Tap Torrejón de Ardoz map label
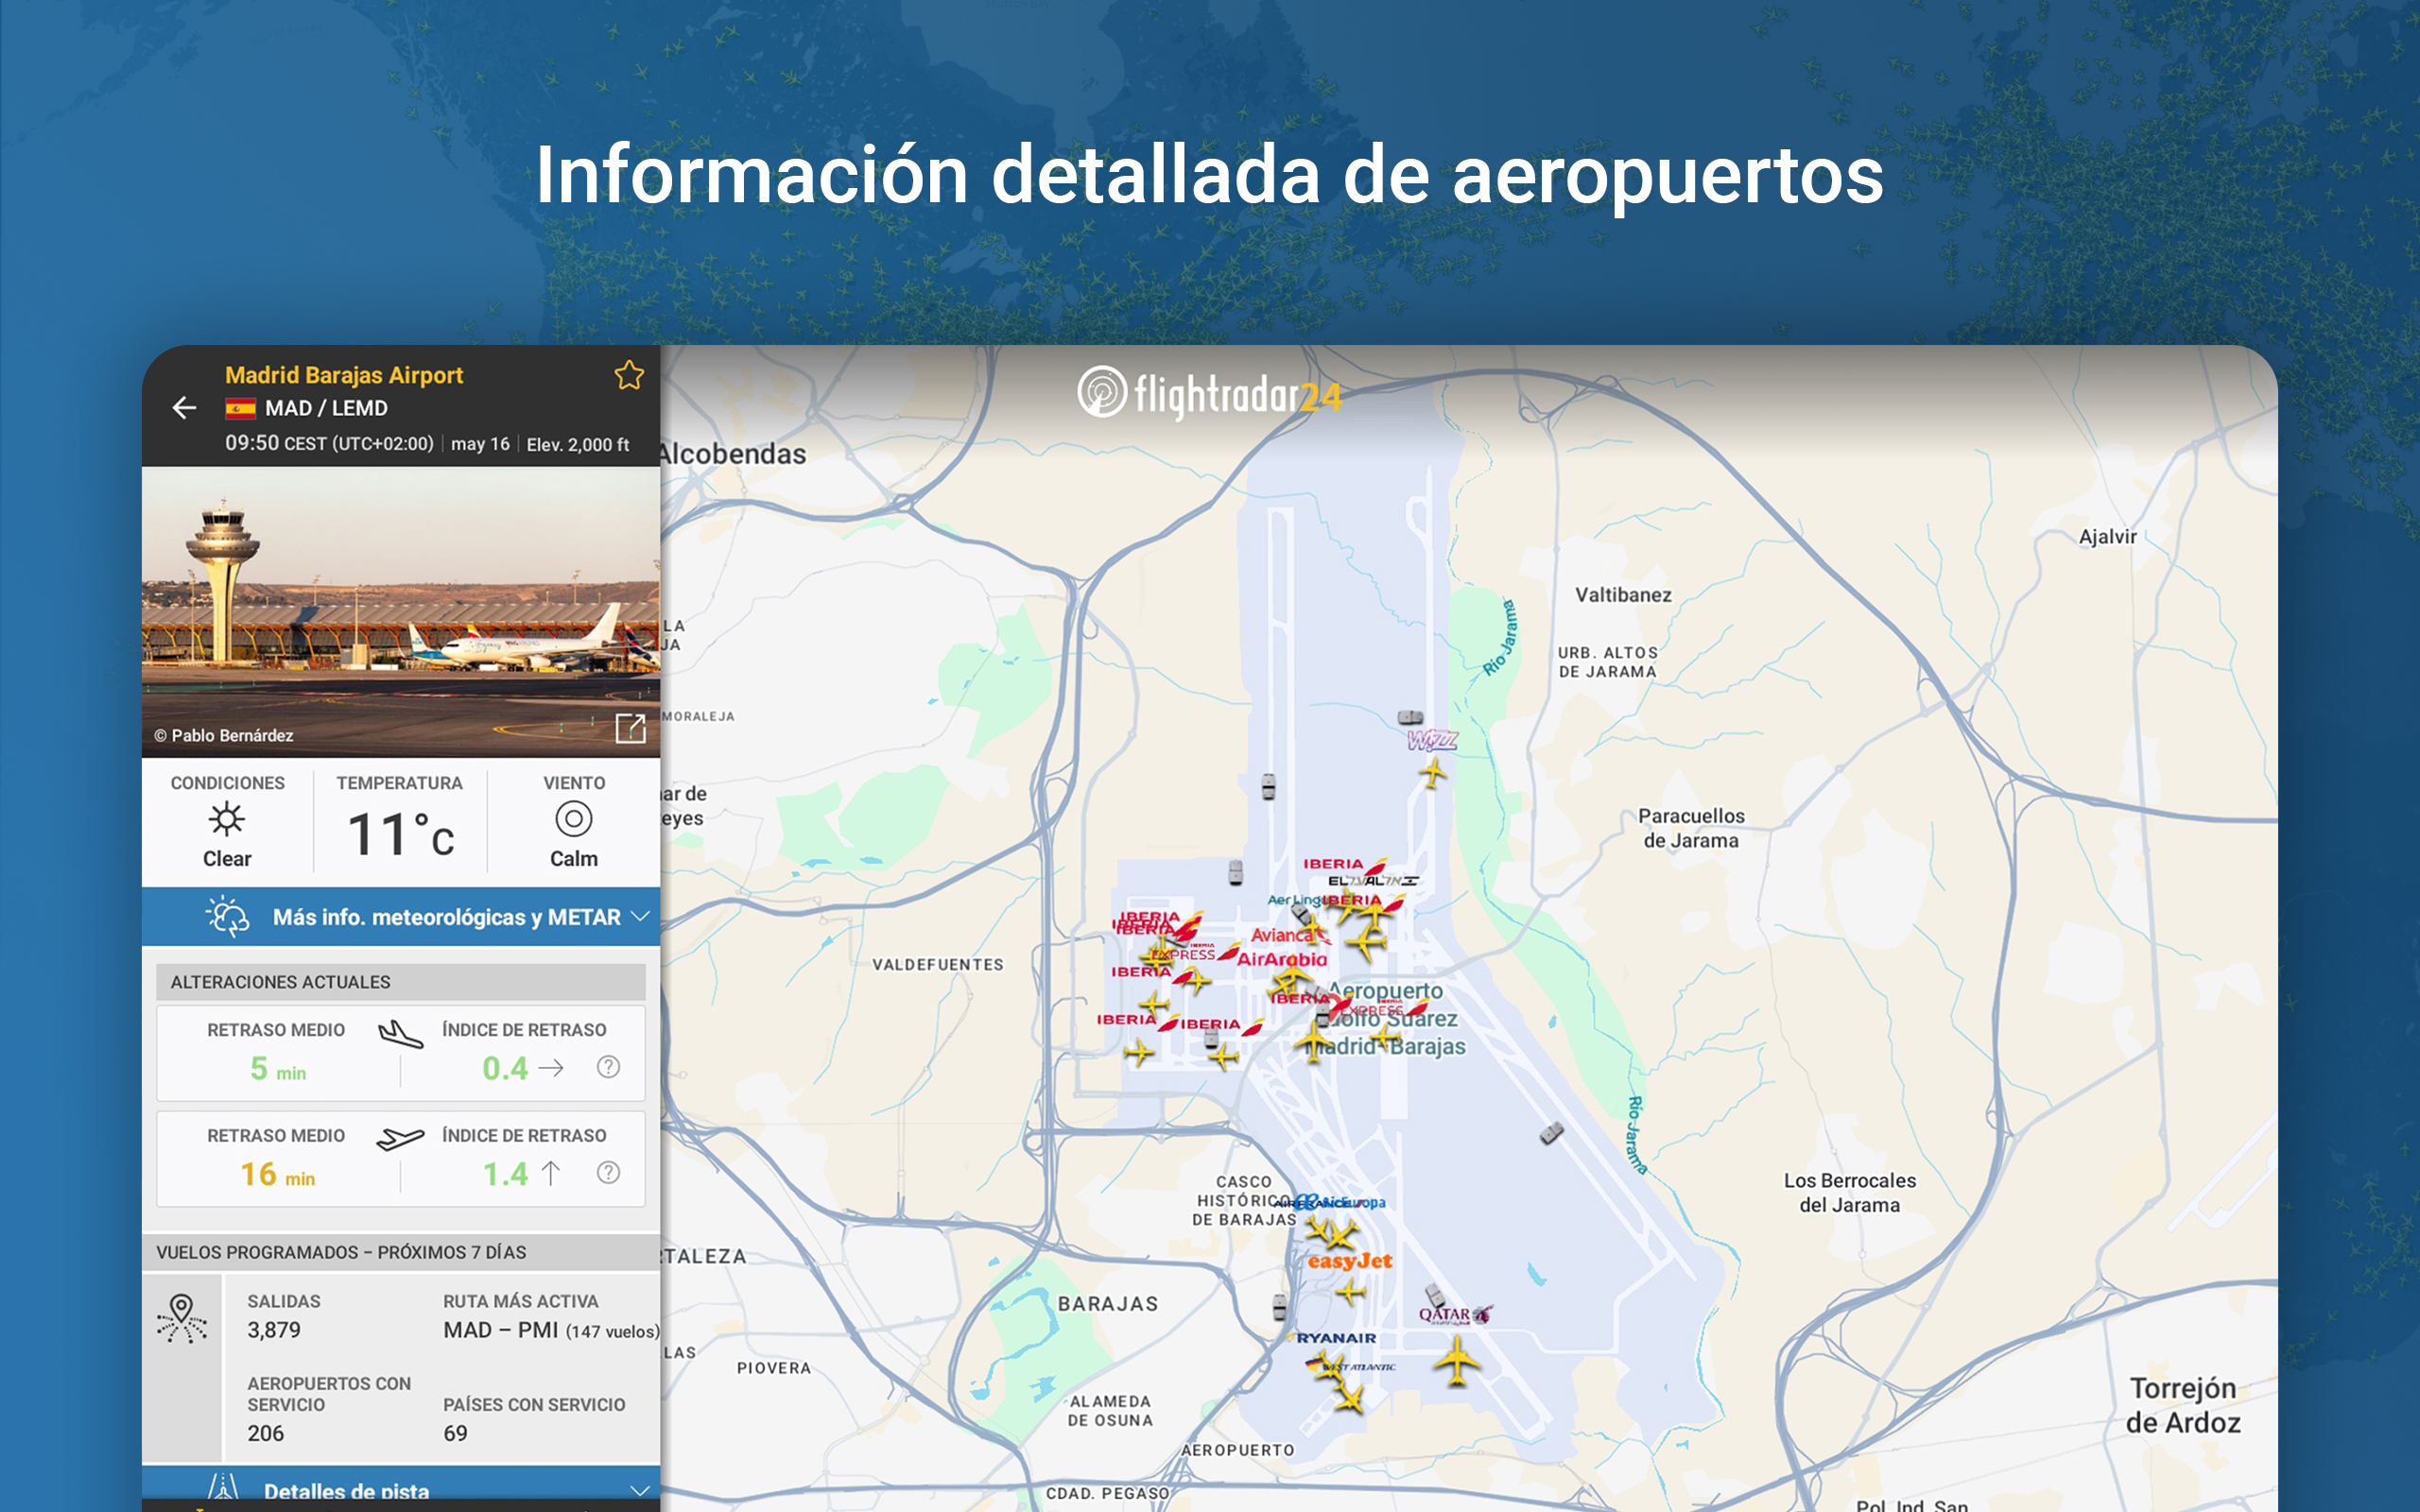Viewport: 2420px width, 1512px height. click(2183, 1405)
